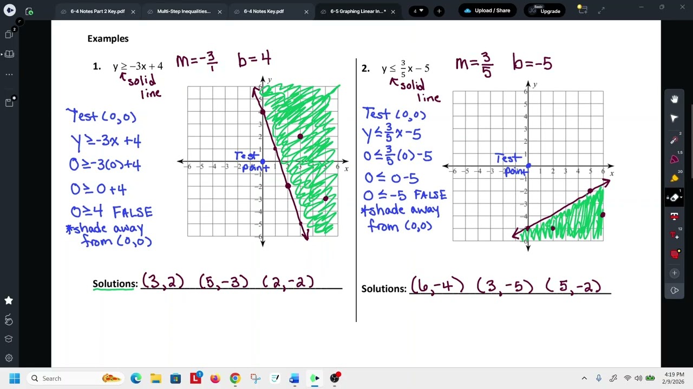The image size is (693, 389).
Task: Open the starred clipboard sidebar icon
Action: (9, 102)
